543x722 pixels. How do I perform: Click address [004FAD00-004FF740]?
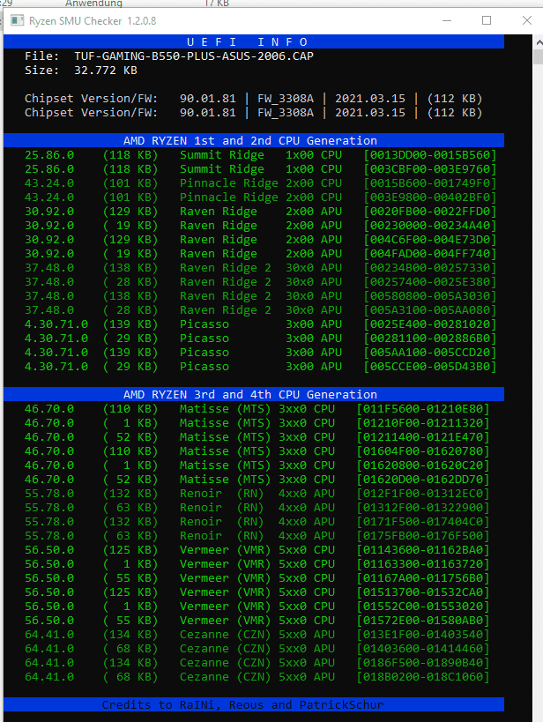[x=430, y=254]
